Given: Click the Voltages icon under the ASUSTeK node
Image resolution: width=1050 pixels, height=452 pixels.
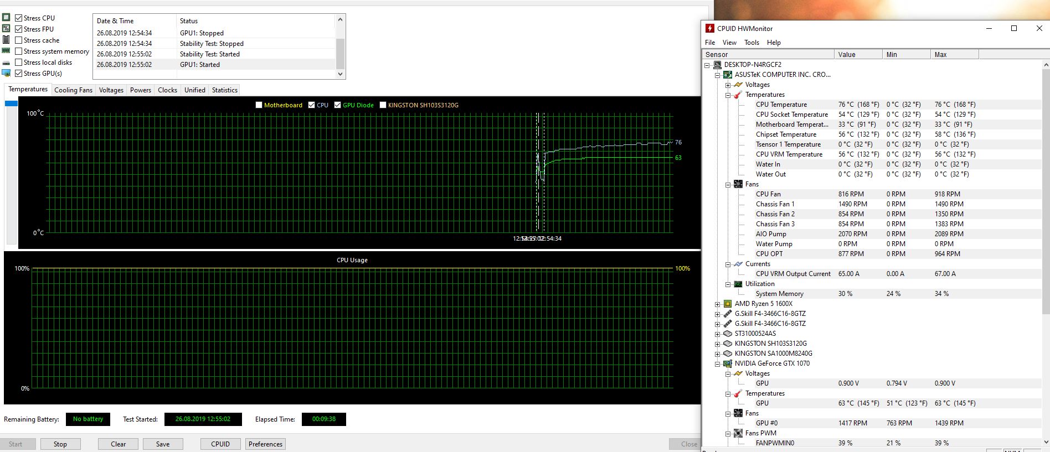Looking at the screenshot, I should (x=738, y=85).
